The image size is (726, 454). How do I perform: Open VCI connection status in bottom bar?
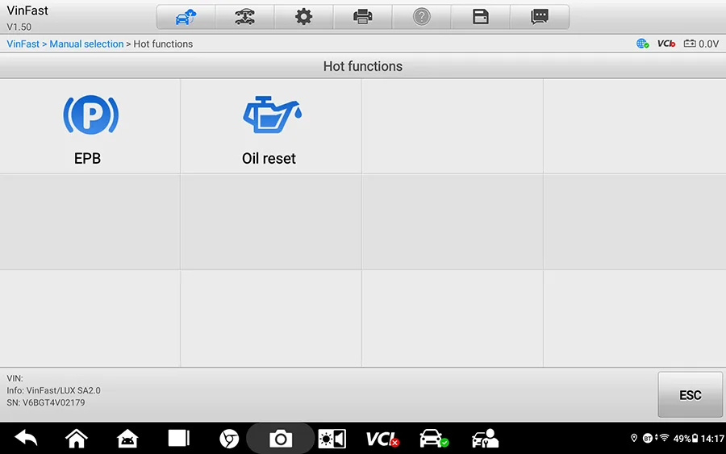tap(382, 439)
